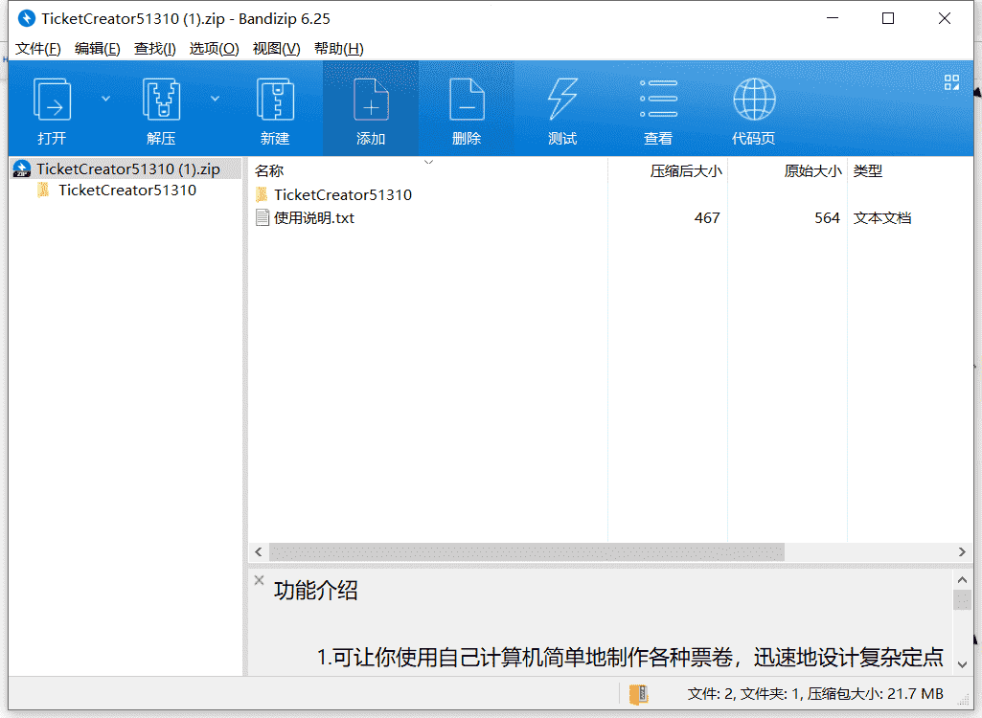Click the View (查看) list icon
Screen dimensions: 982x718
[x=658, y=99]
